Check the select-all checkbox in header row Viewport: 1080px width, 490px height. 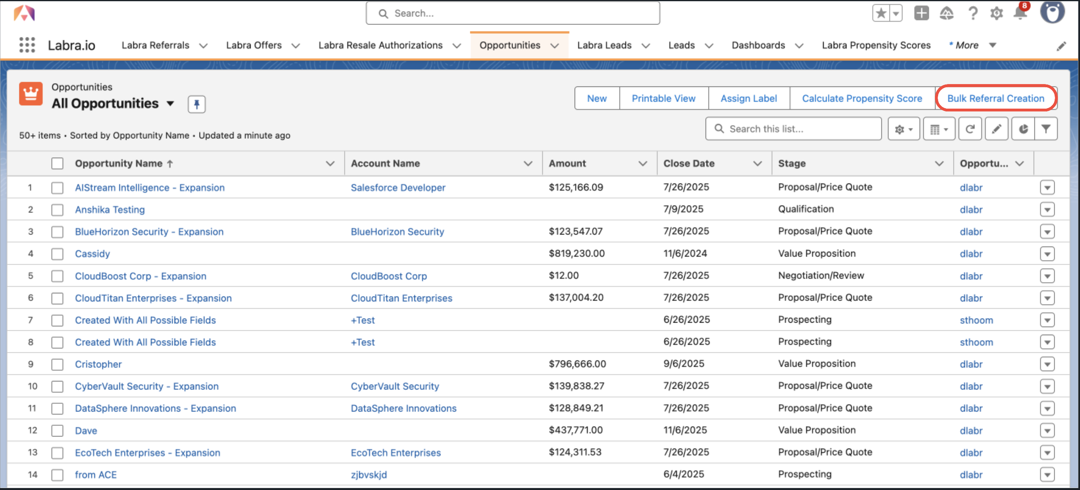tap(58, 163)
